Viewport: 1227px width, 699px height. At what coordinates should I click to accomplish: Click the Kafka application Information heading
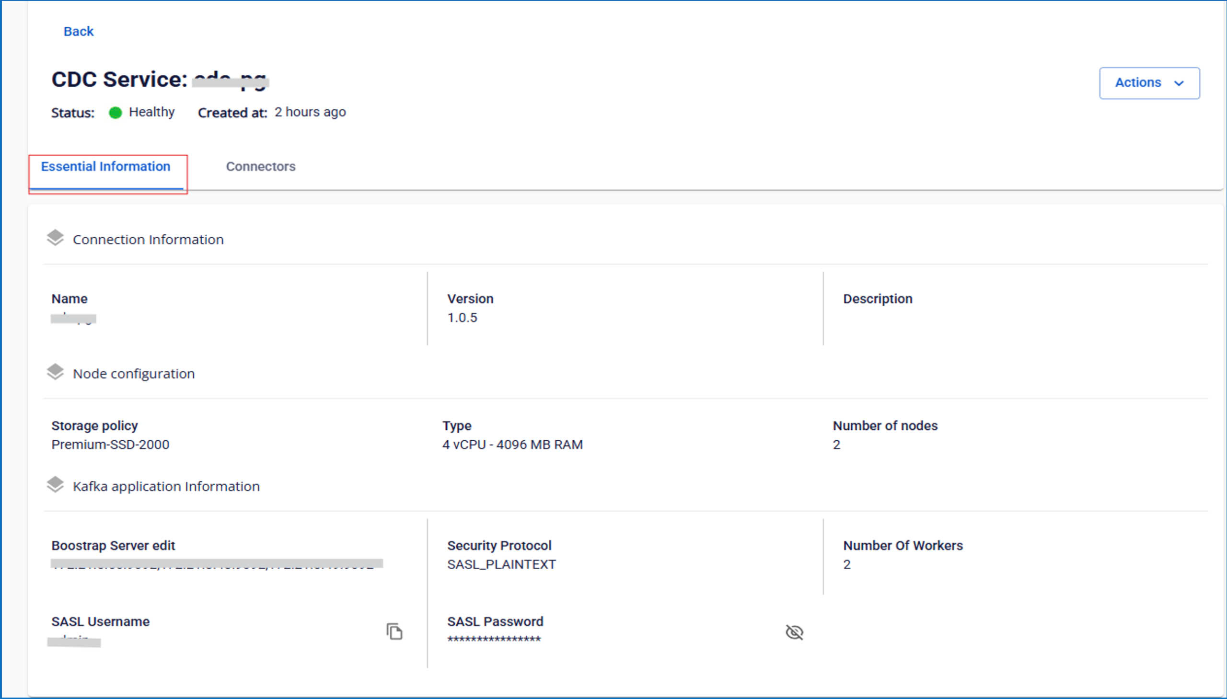tap(166, 486)
